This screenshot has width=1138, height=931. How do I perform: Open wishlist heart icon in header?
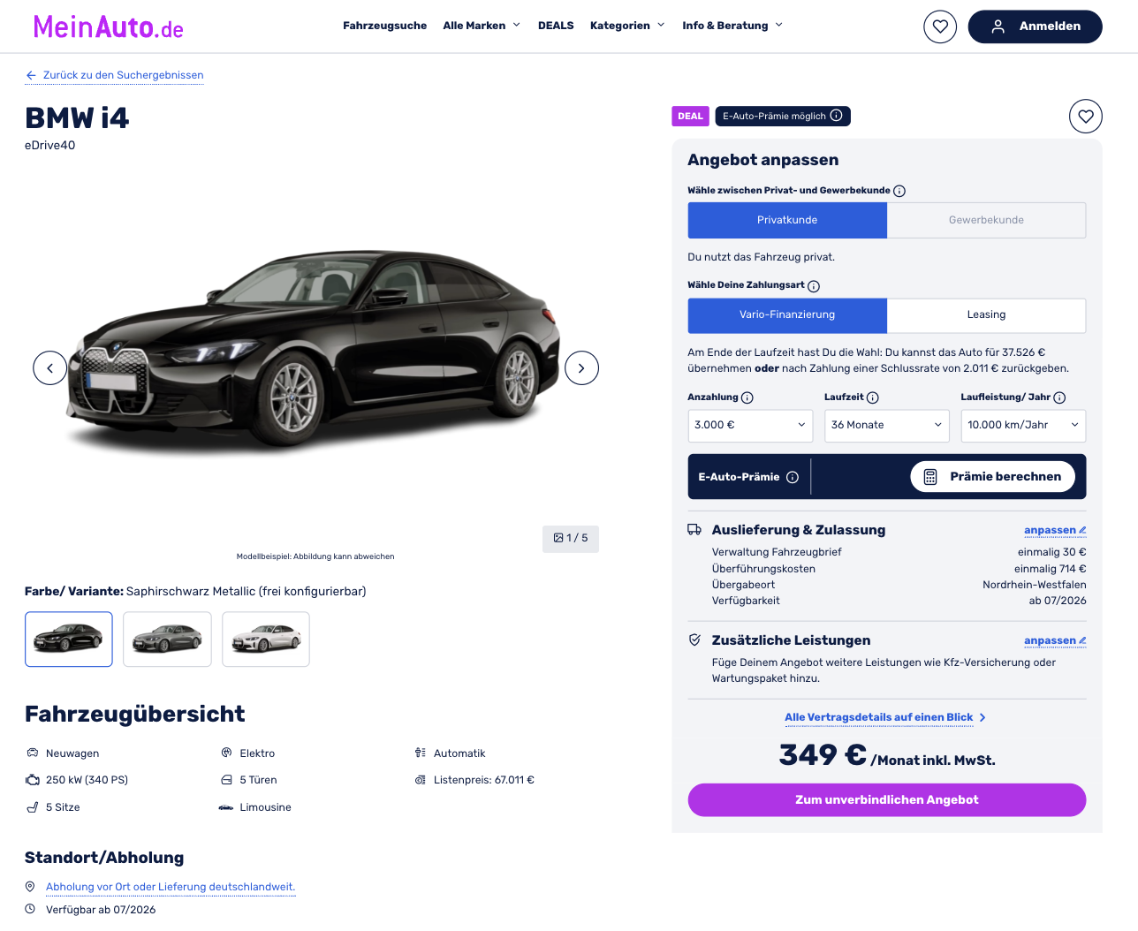coord(940,26)
